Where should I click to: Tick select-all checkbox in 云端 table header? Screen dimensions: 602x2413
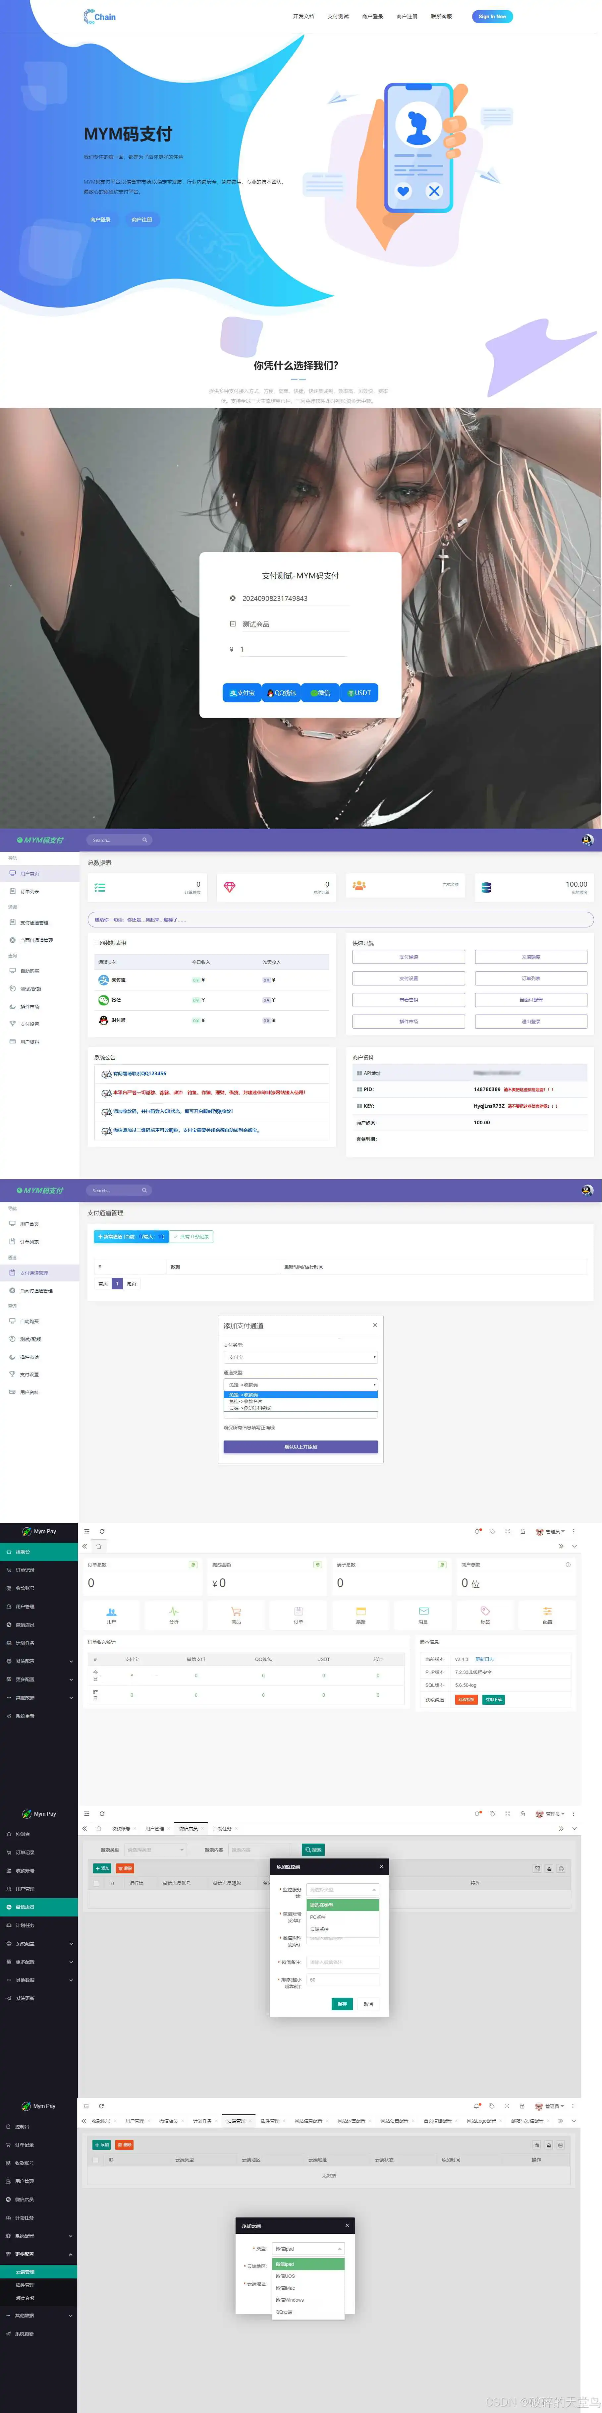[95, 2160]
